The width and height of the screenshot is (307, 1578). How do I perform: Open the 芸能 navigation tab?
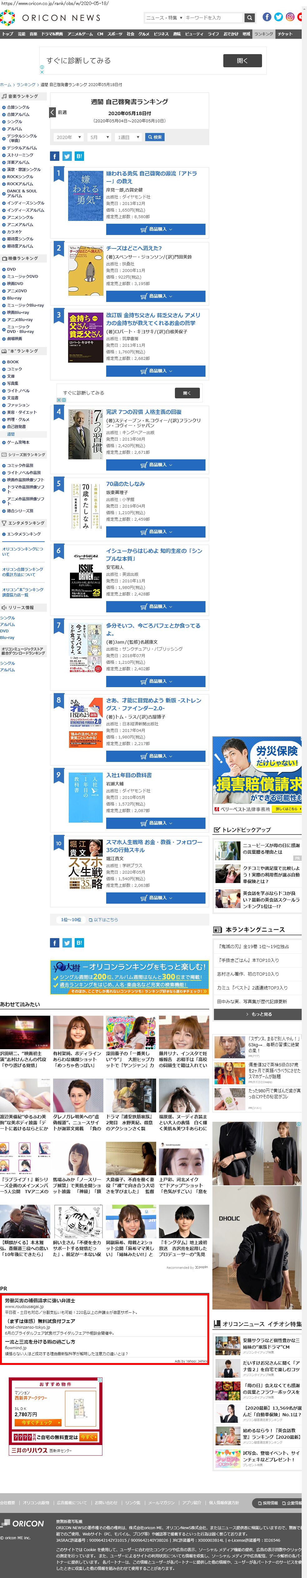coord(22,34)
